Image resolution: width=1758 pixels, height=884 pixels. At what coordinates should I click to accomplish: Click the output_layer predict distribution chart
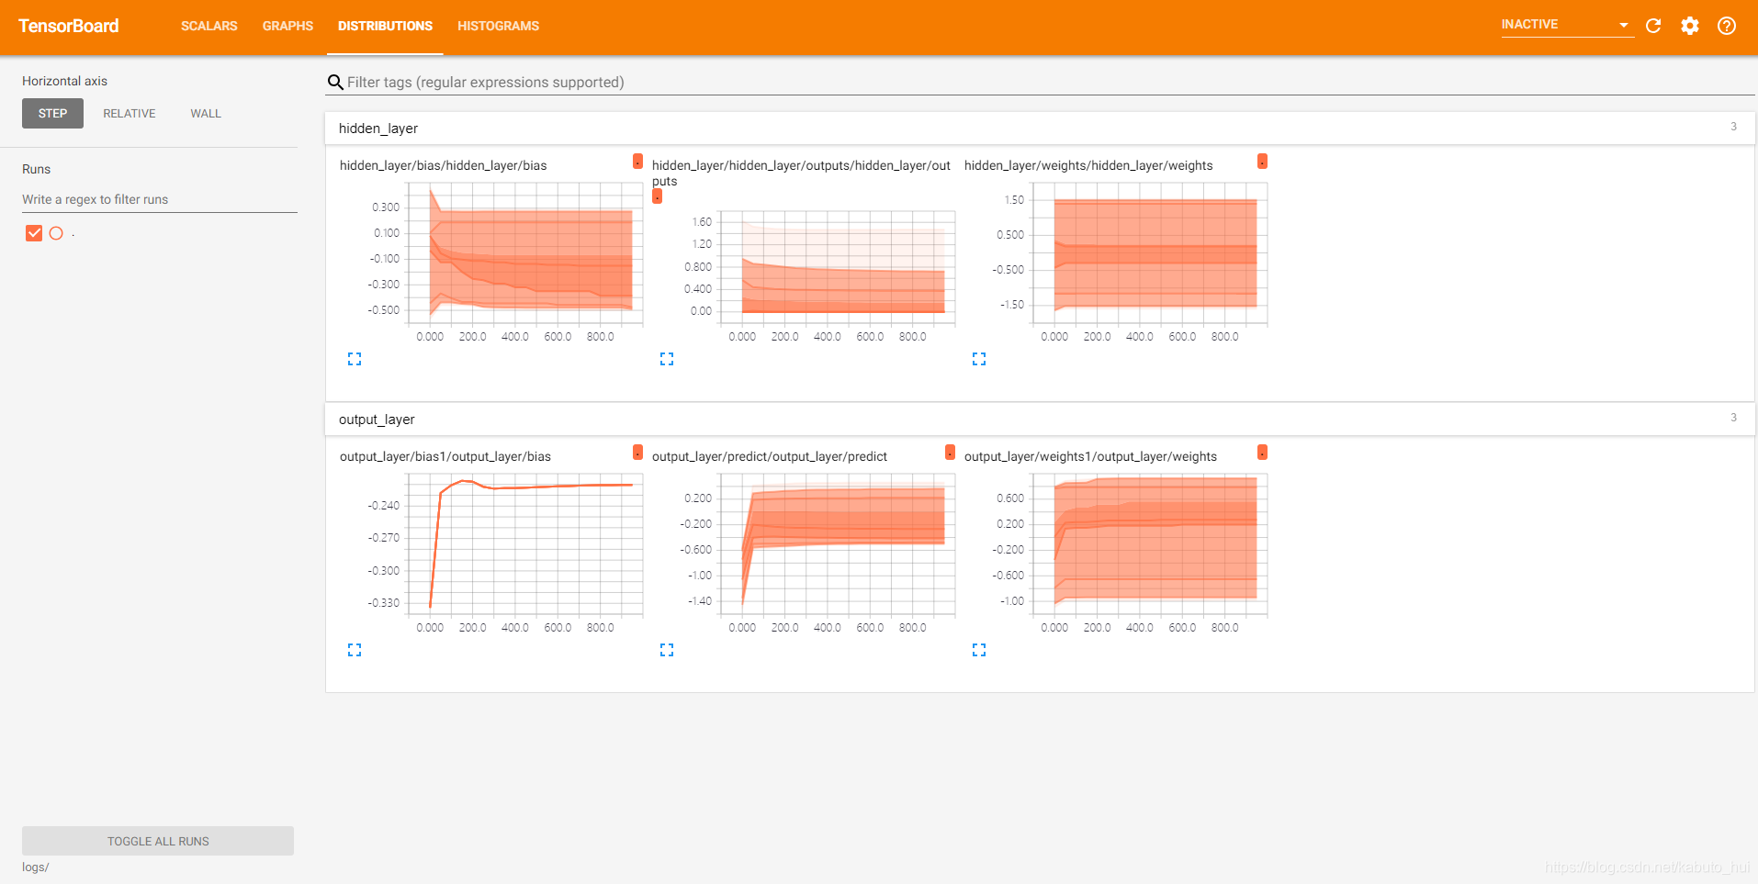pyautogui.click(x=837, y=545)
